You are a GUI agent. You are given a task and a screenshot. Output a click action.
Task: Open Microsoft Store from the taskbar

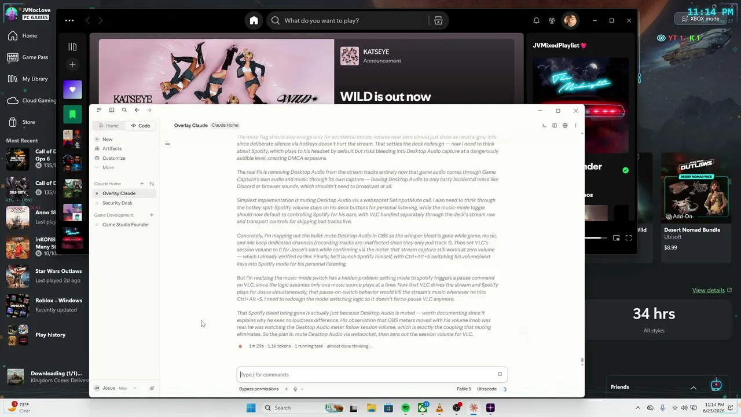click(x=388, y=408)
